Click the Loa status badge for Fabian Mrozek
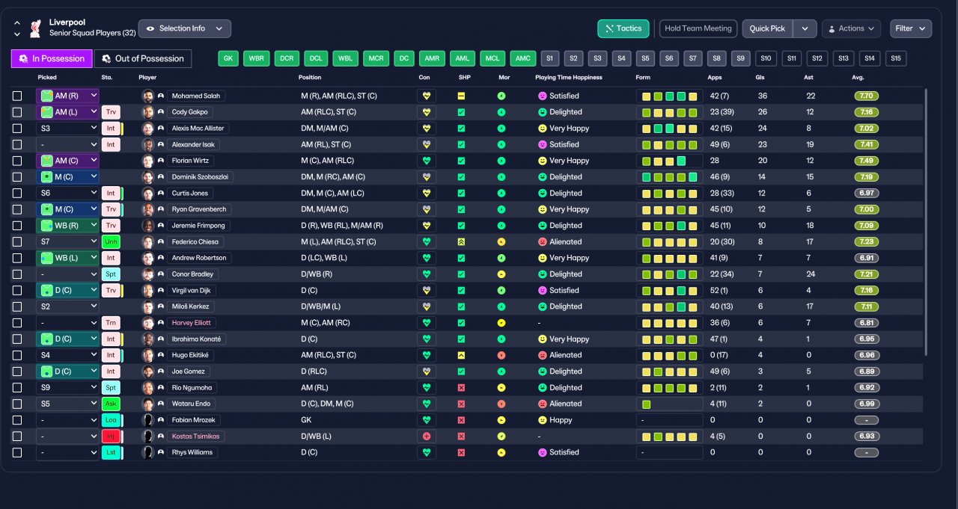Viewport: 958px width, 509px height. click(111, 420)
